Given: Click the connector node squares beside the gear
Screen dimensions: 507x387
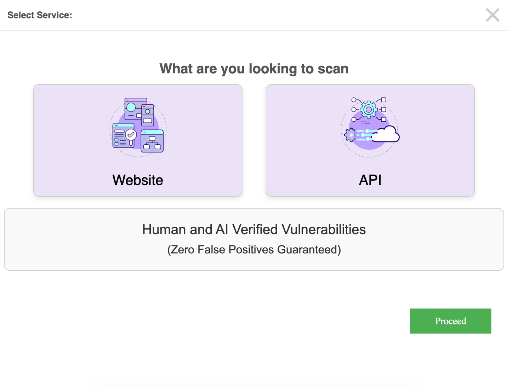Looking at the screenshot, I should tap(383, 110).
